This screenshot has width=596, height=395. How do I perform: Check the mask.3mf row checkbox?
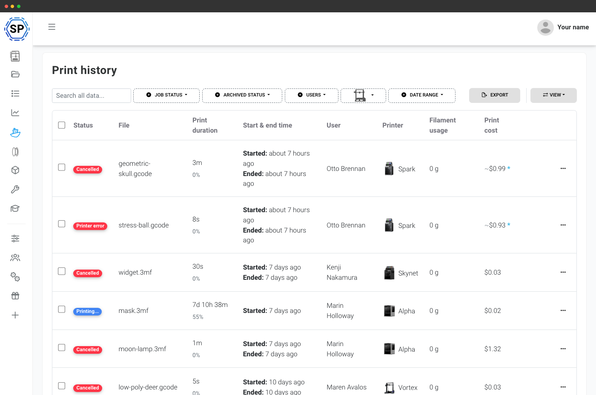tap(62, 309)
